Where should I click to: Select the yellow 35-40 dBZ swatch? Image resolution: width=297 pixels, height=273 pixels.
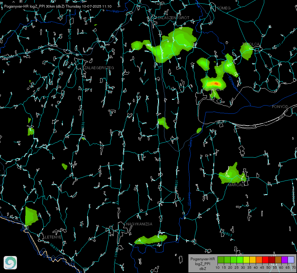(x=253, y=260)
